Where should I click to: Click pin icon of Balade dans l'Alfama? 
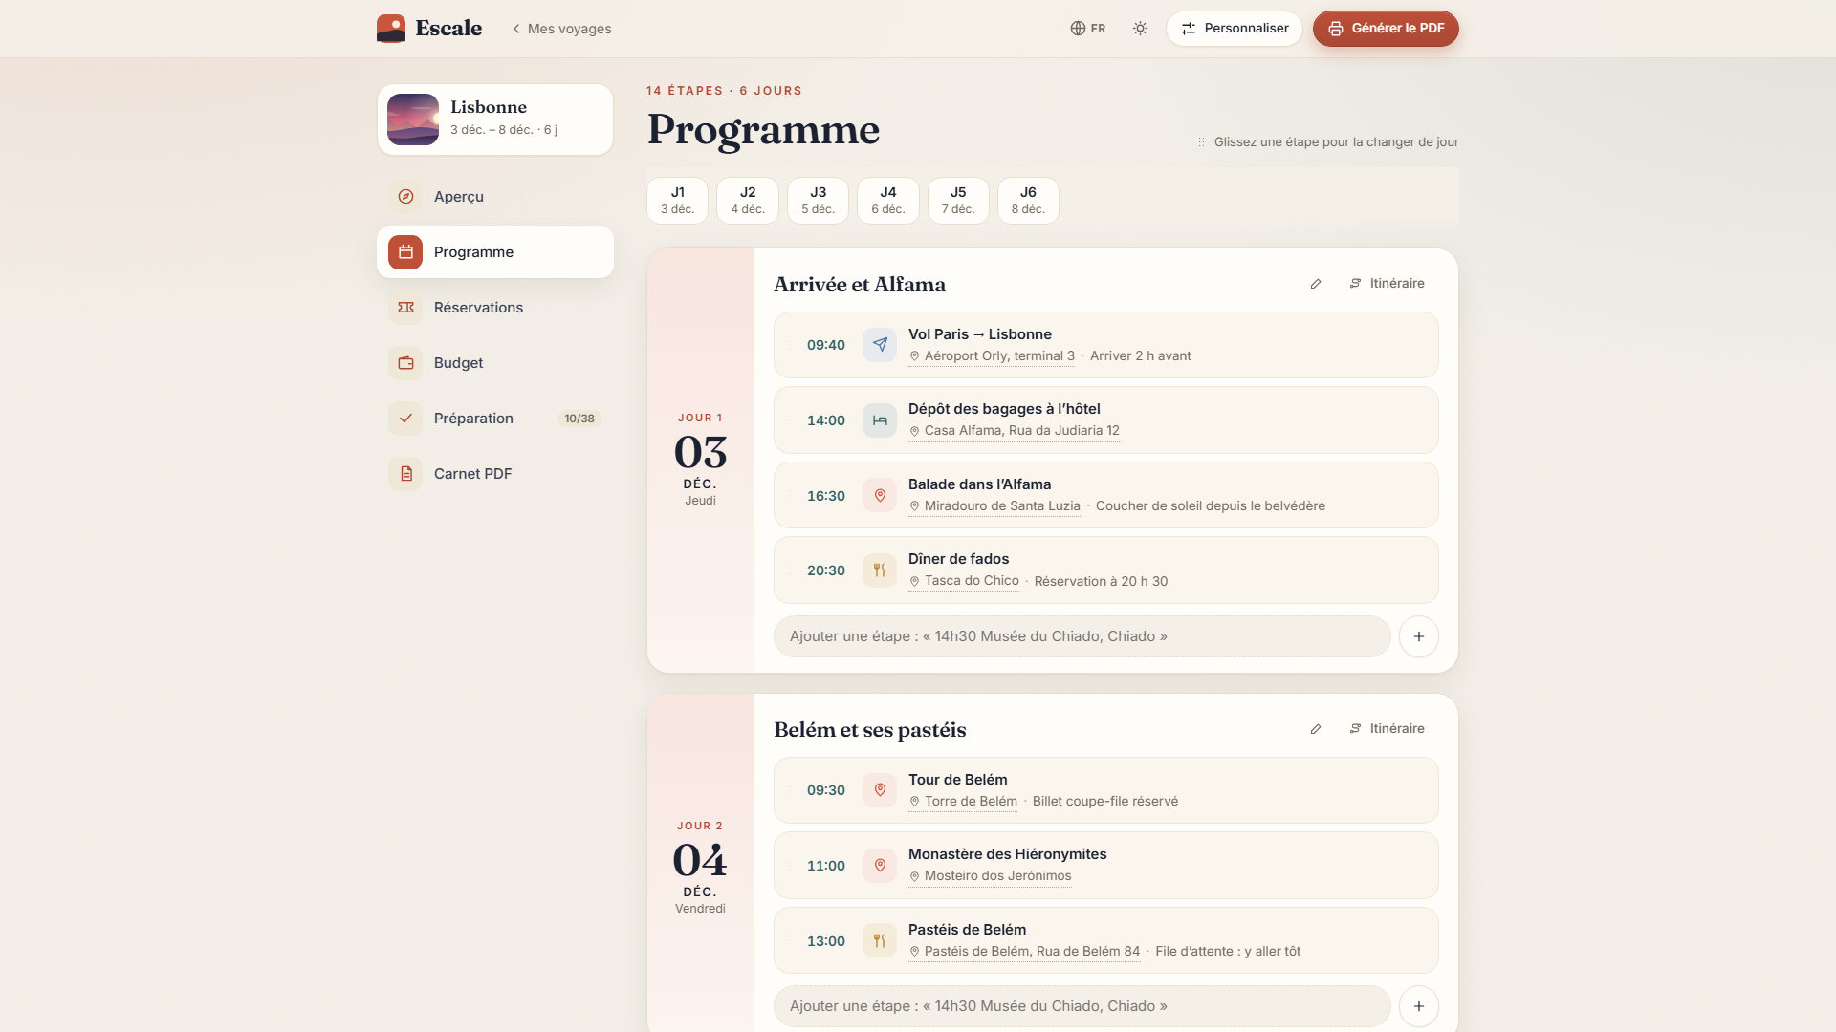880,496
